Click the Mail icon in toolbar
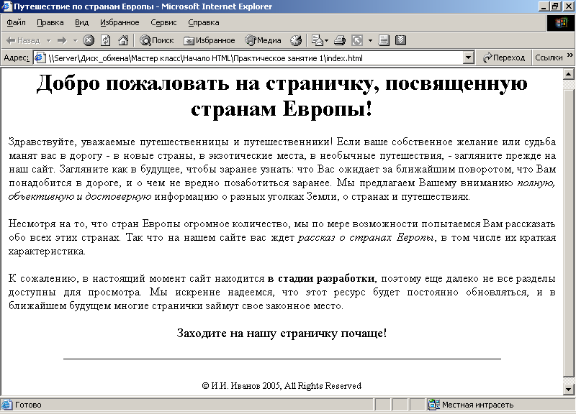The image size is (576, 414). coord(317,40)
